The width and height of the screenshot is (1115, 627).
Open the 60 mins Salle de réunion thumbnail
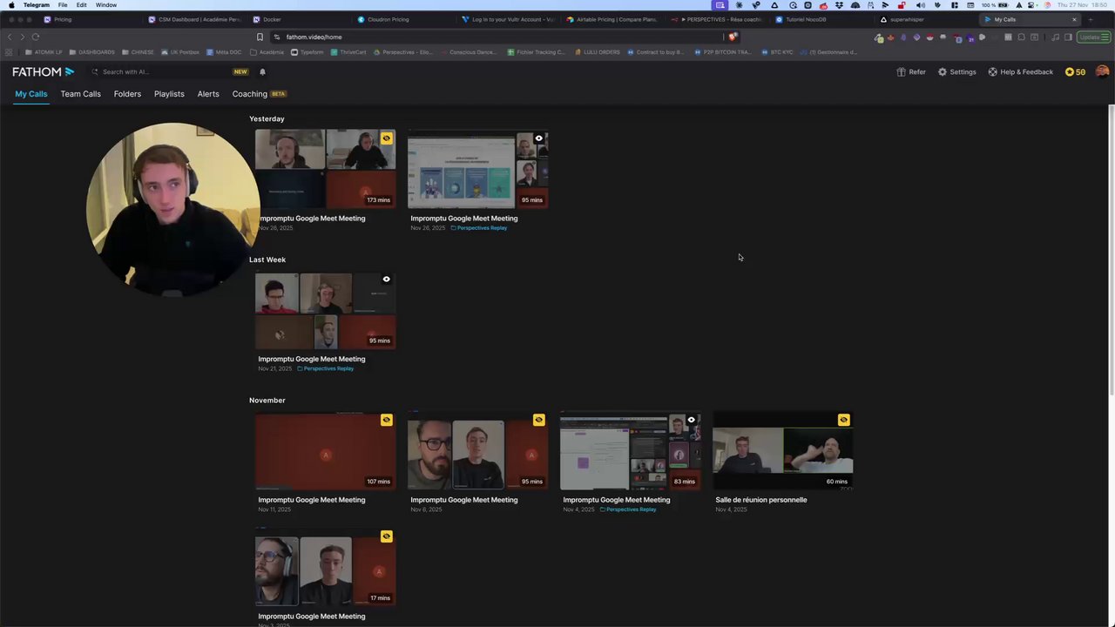782,450
